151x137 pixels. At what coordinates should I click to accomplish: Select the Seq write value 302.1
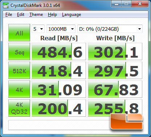point(115,51)
